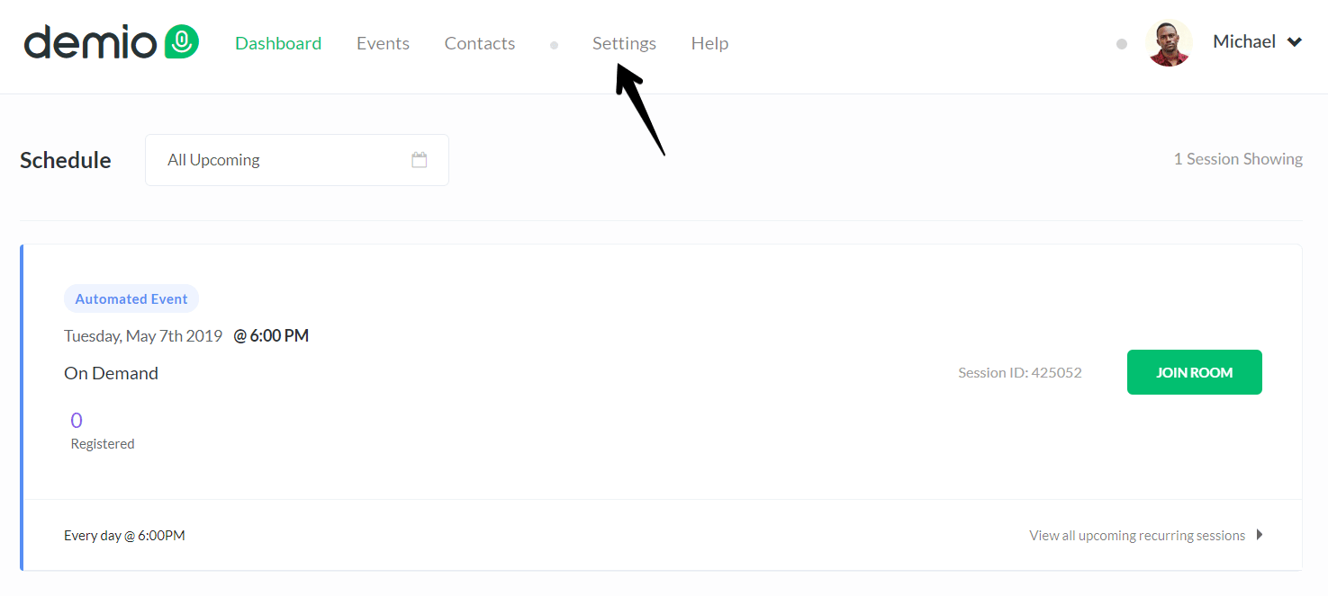Screen dimensions: 1328x596
Task: Open the All Upcoming schedule dropdown
Action: (297, 160)
